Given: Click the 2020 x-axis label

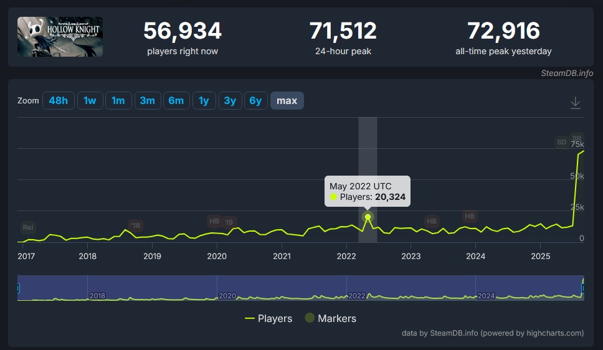Looking at the screenshot, I should pyautogui.click(x=217, y=256).
